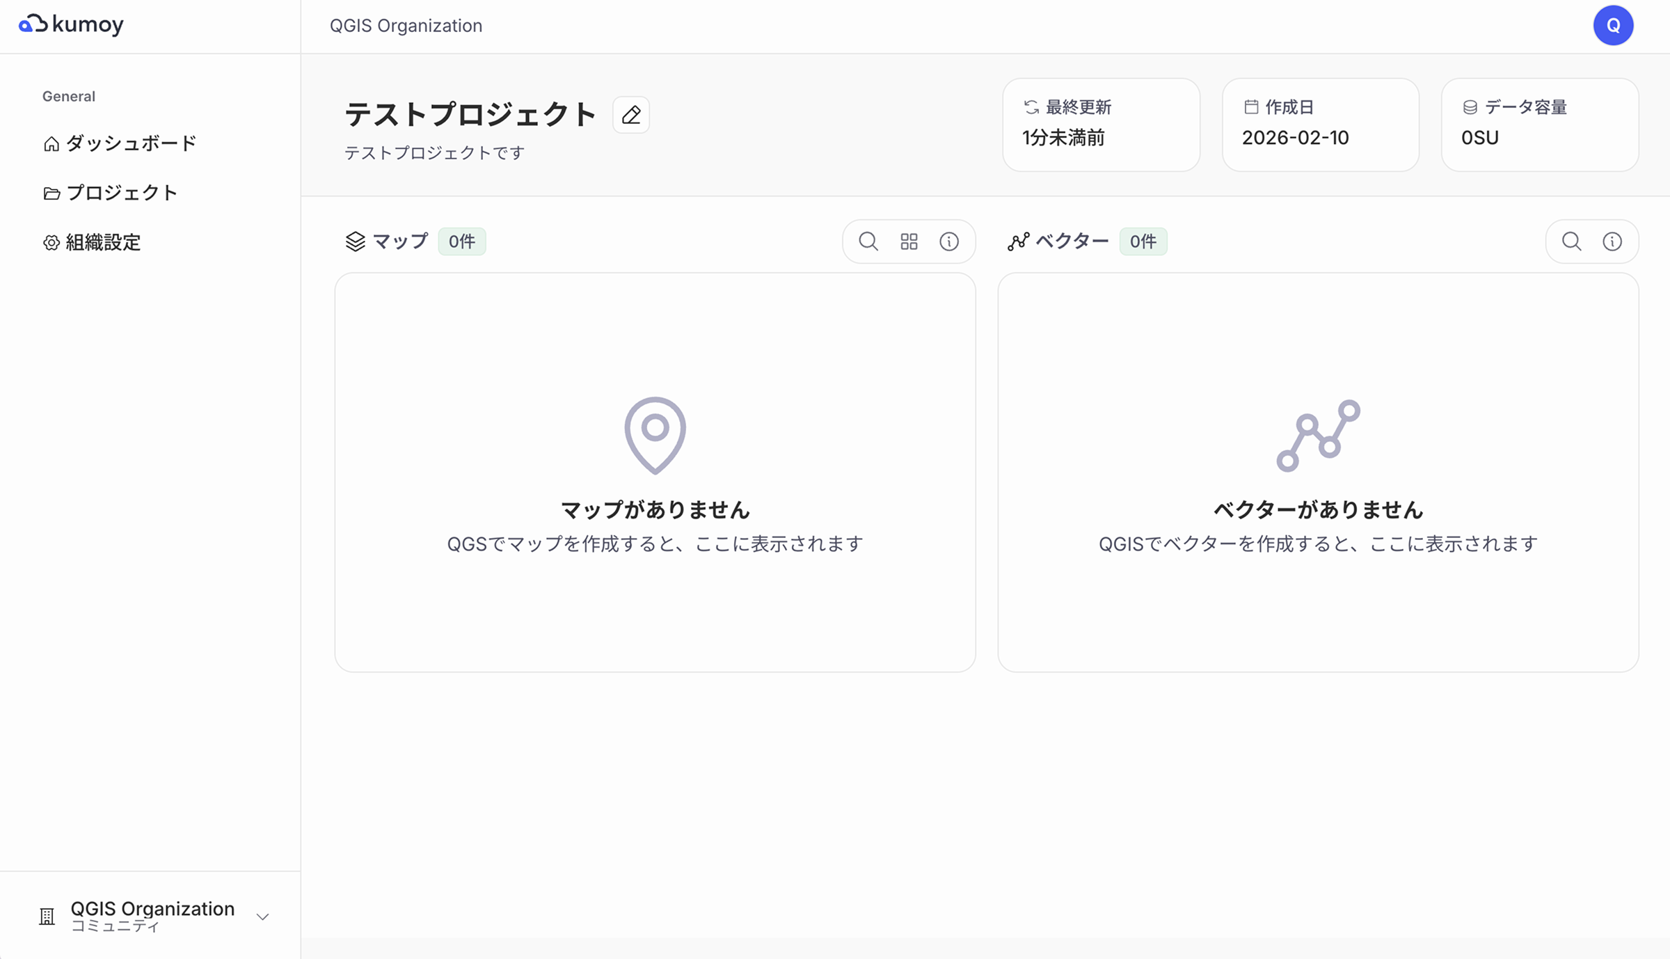Click the search icon in Maps section
Screen dimensions: 1670x959
click(868, 241)
